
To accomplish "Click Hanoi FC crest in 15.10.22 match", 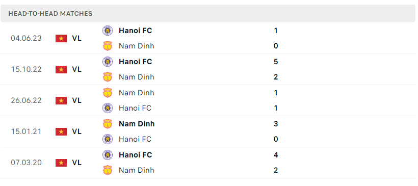I will [x=108, y=62].
